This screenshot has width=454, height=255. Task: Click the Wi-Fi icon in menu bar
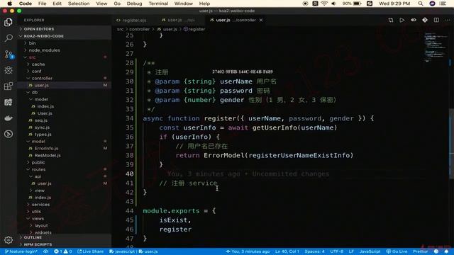coord(324,4)
